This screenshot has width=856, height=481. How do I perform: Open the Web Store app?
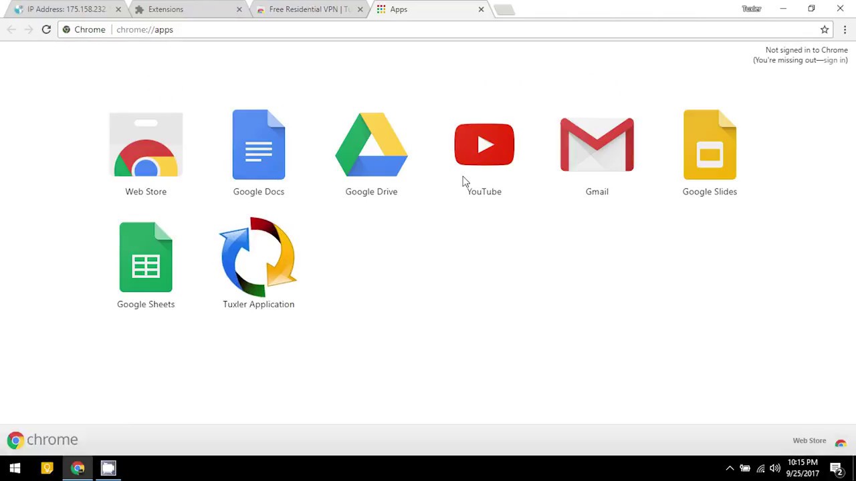[x=146, y=154]
